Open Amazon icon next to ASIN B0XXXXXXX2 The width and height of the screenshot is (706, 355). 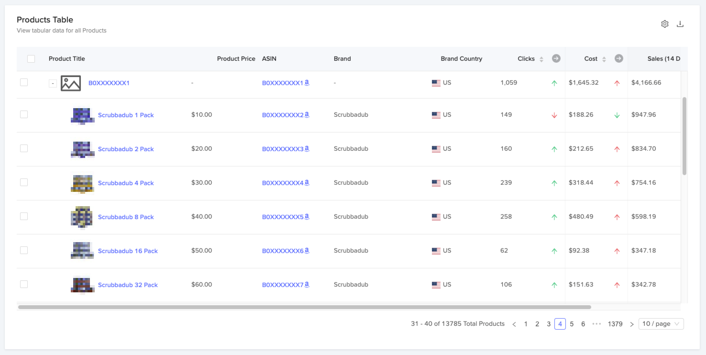point(307,115)
